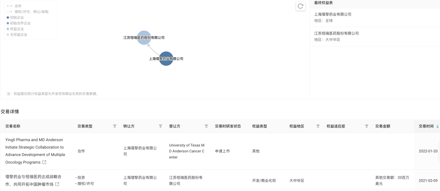Click 地区：全球 text
440x191 pixels.
[x=323, y=21]
